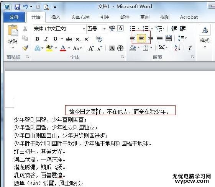Open the font name box 宋体 (中文正文)

click(59, 29)
